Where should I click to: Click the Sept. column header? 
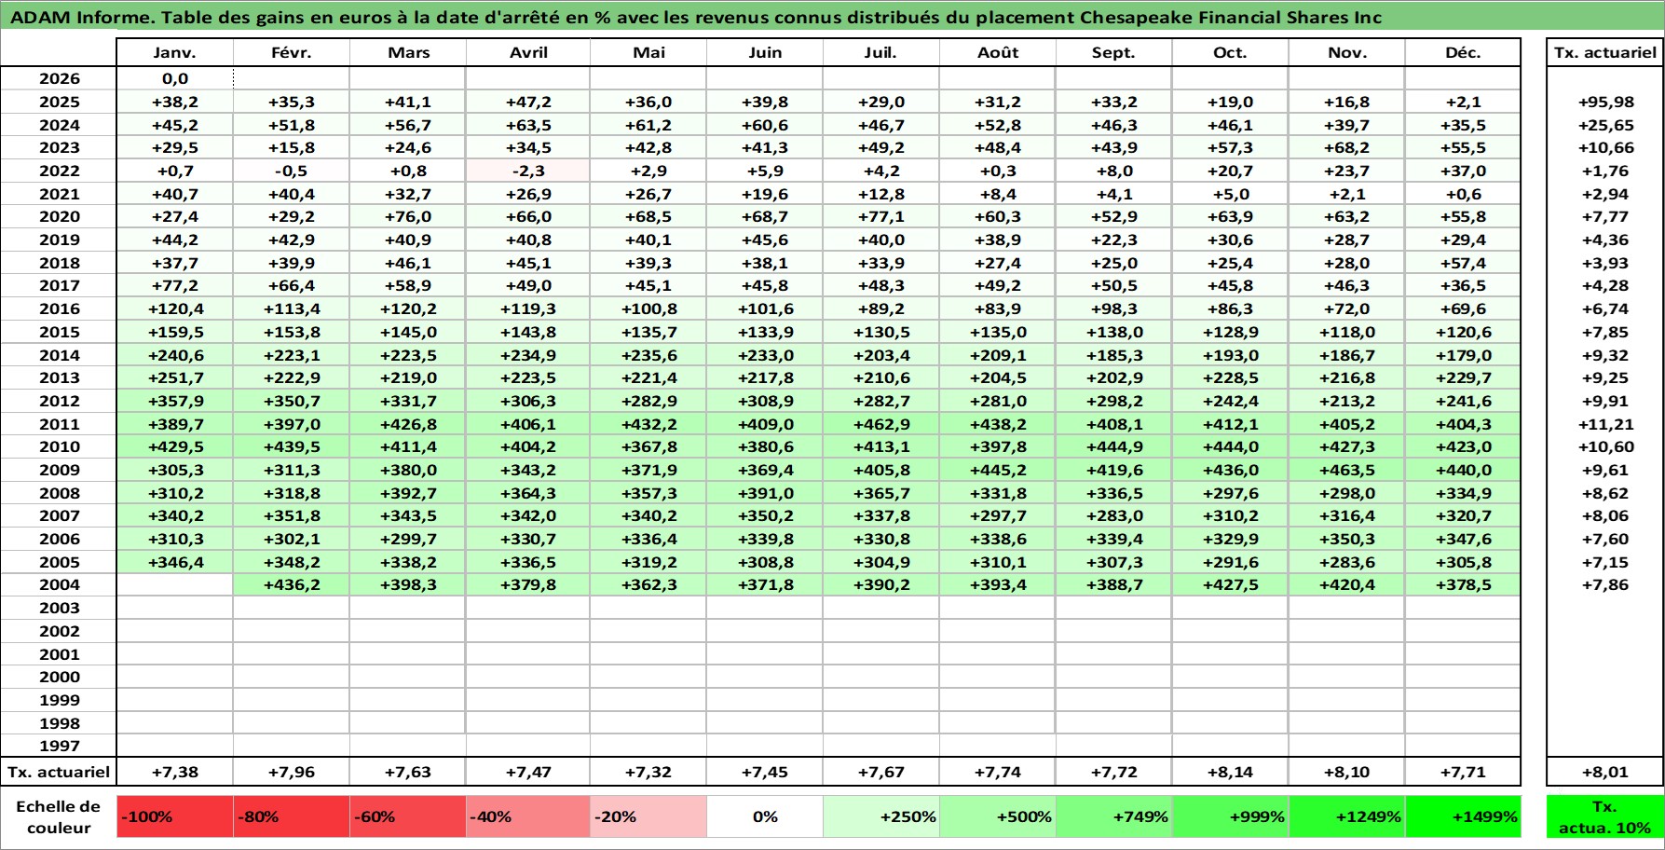[x=1114, y=52]
